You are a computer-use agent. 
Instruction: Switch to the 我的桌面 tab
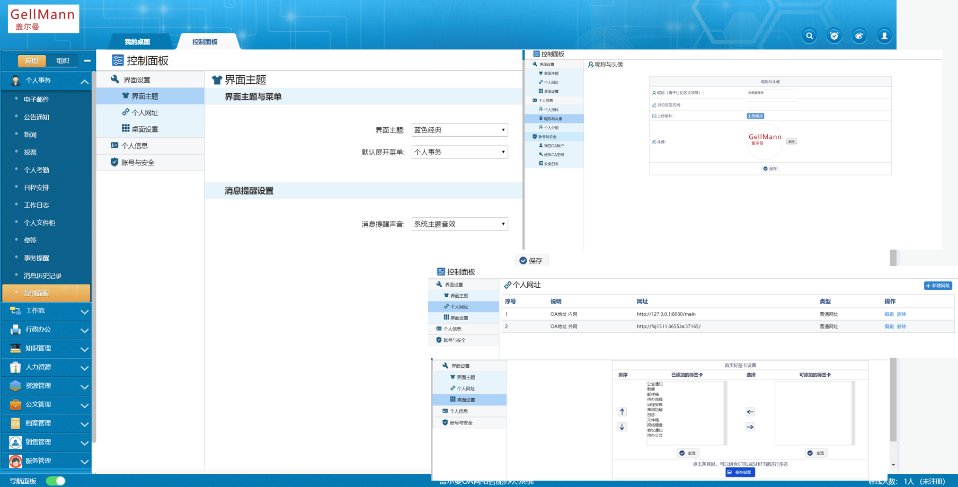[137, 42]
